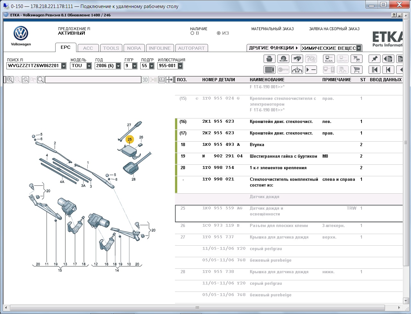Click the double shopping carts icon
The width and height of the screenshot is (411, 314).
click(356, 59)
